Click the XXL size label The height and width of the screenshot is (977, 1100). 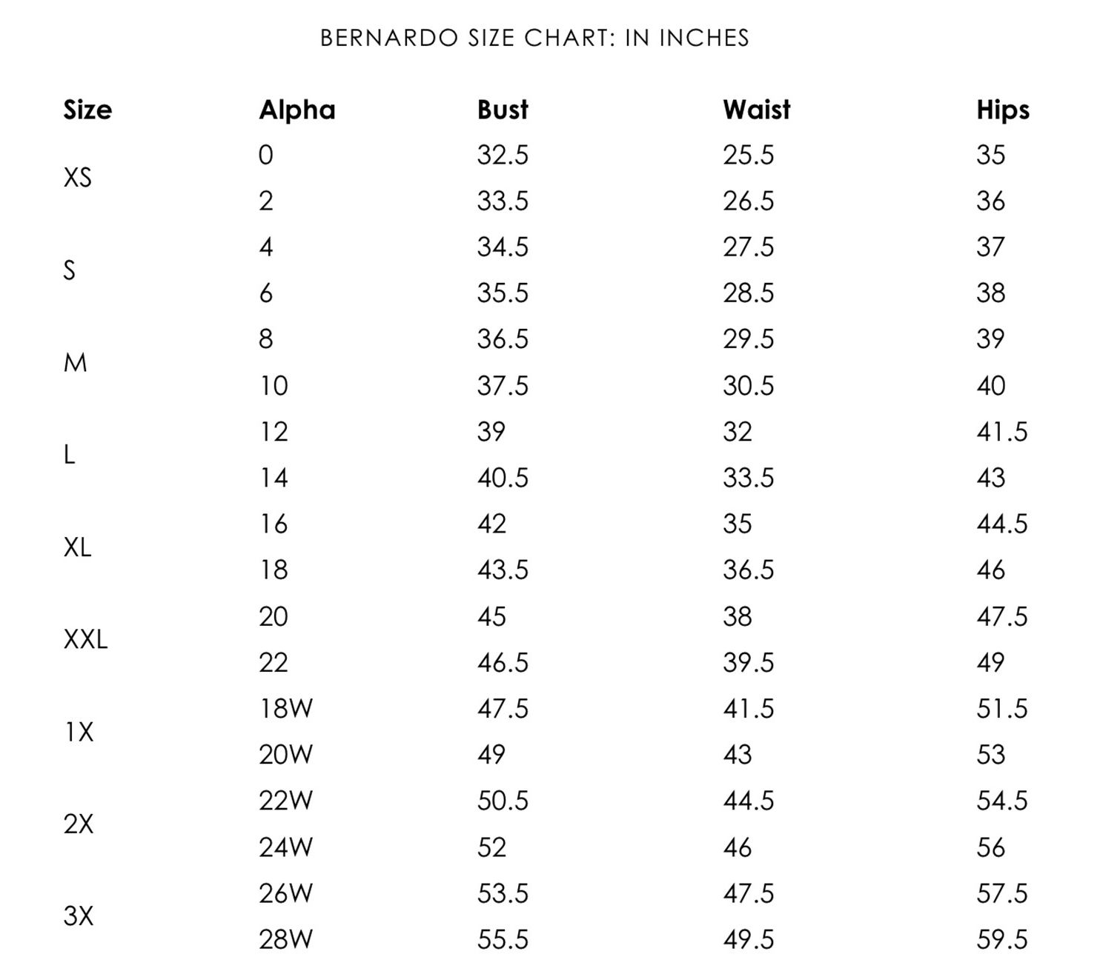click(x=85, y=638)
